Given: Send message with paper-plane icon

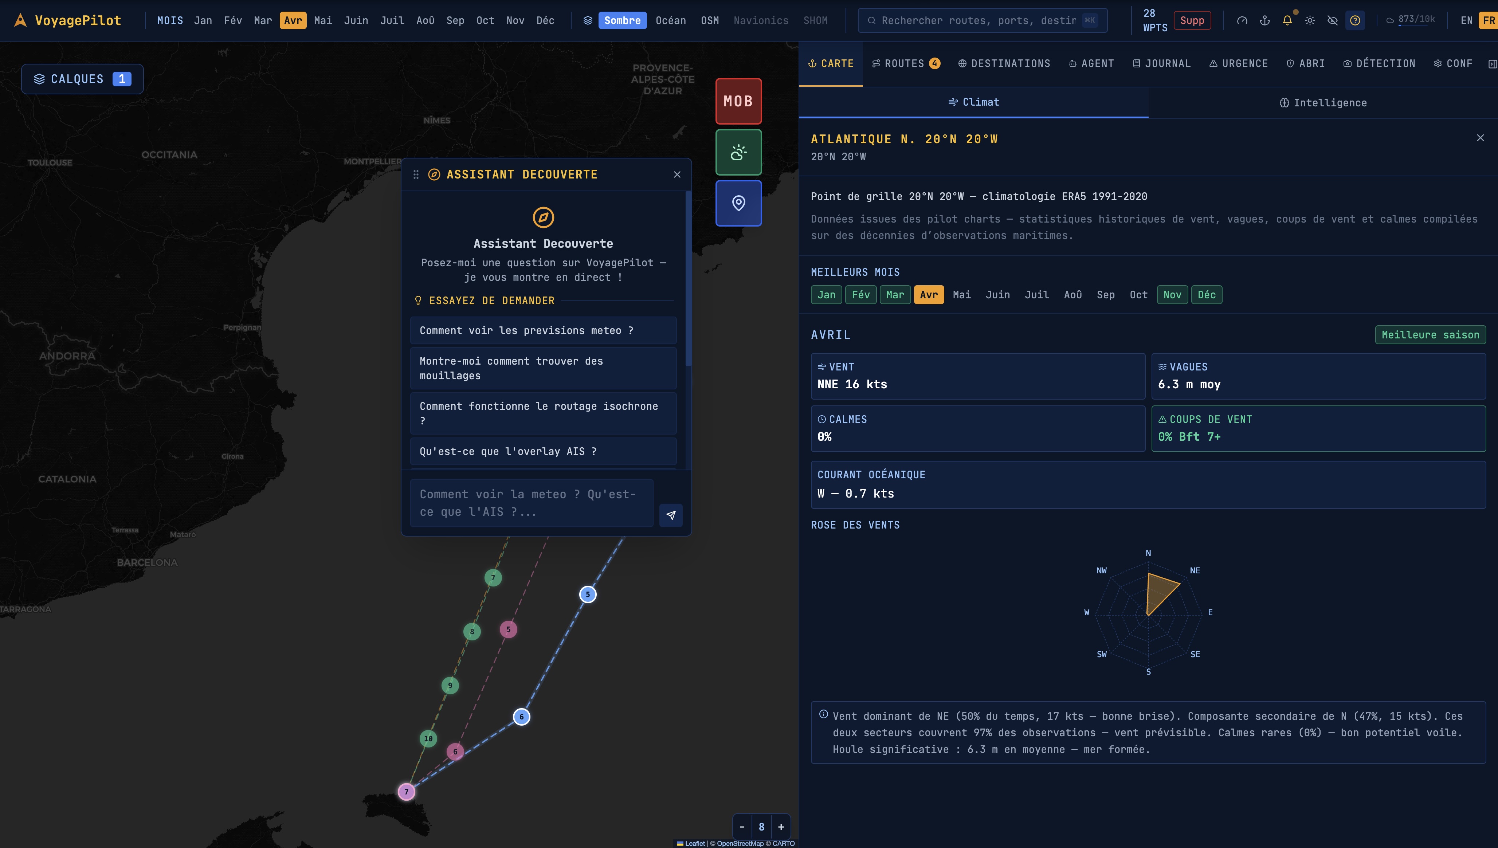Looking at the screenshot, I should (671, 515).
